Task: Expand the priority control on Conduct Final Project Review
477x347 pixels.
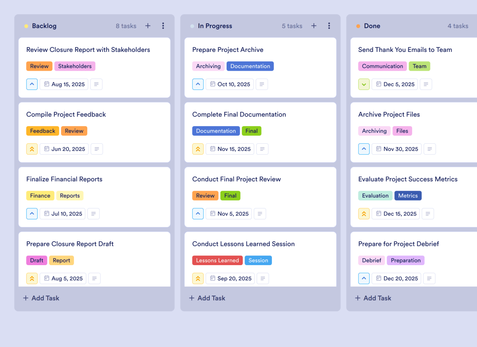Action: pyautogui.click(x=198, y=214)
